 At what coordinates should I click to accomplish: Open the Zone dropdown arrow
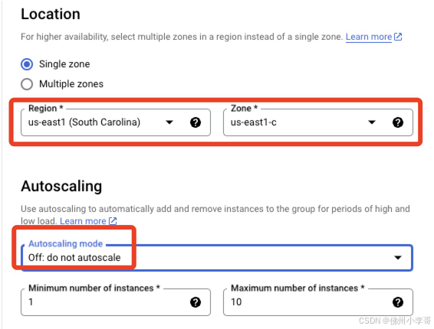tap(372, 122)
